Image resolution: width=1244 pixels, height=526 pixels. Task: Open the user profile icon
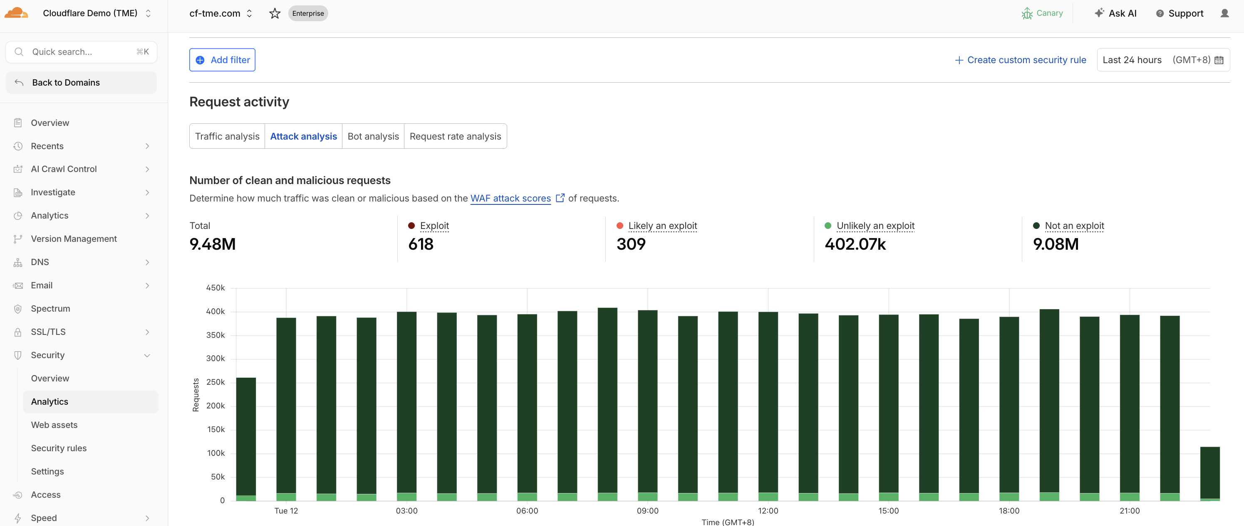(1225, 13)
